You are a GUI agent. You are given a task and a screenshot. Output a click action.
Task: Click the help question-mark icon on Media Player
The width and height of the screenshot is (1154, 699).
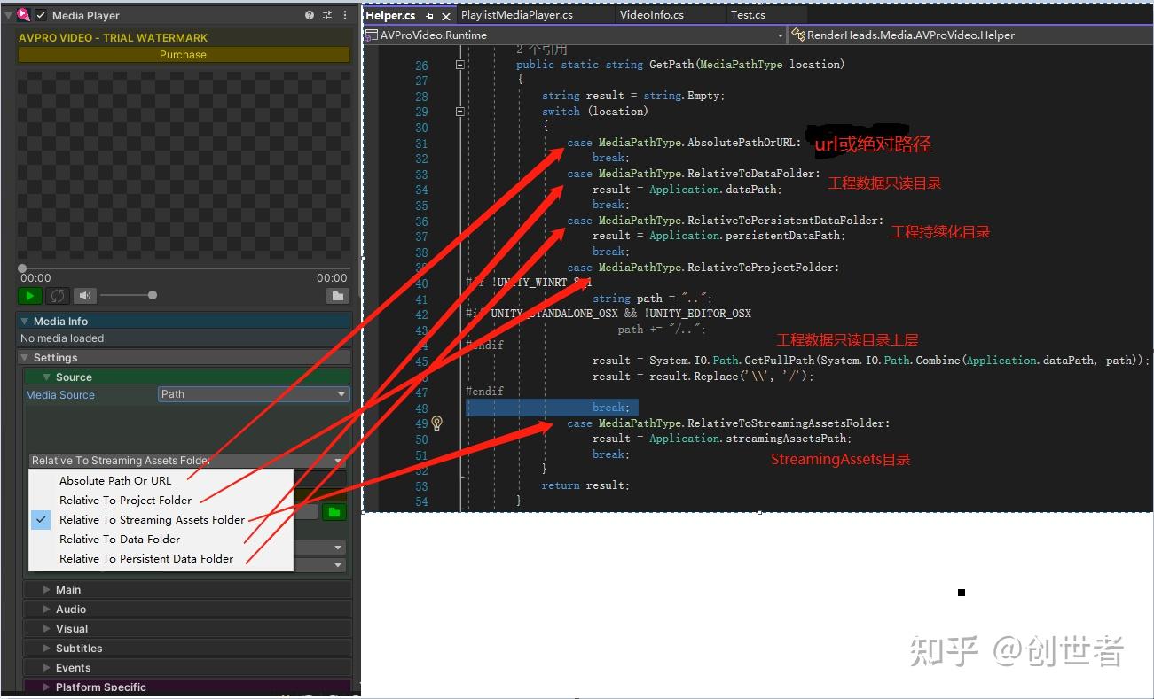tap(308, 15)
